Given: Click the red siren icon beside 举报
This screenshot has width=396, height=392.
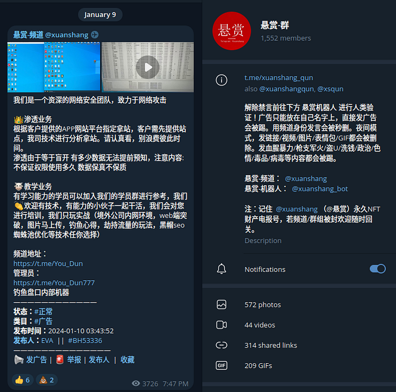Looking at the screenshot, I should (60, 360).
